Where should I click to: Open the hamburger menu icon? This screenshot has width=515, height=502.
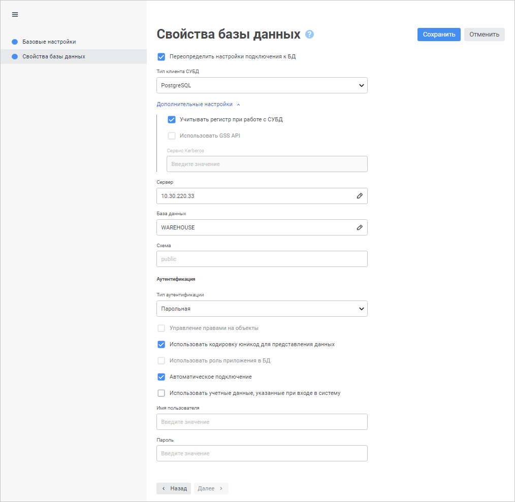click(x=15, y=14)
